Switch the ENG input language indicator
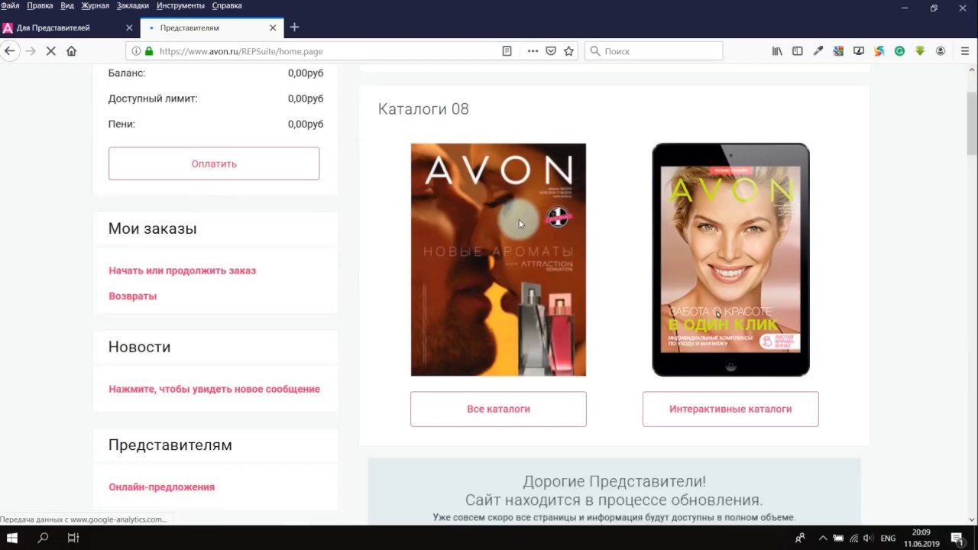 [888, 538]
